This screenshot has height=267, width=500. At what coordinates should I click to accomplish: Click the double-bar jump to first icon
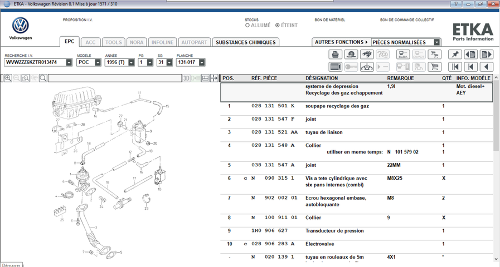coord(455,67)
